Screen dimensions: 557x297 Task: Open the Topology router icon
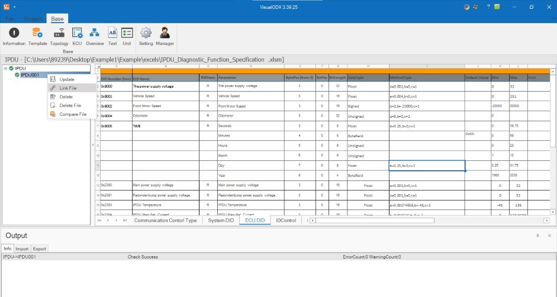point(59,37)
